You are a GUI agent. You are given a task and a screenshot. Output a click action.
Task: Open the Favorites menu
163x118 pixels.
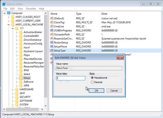[31, 9]
